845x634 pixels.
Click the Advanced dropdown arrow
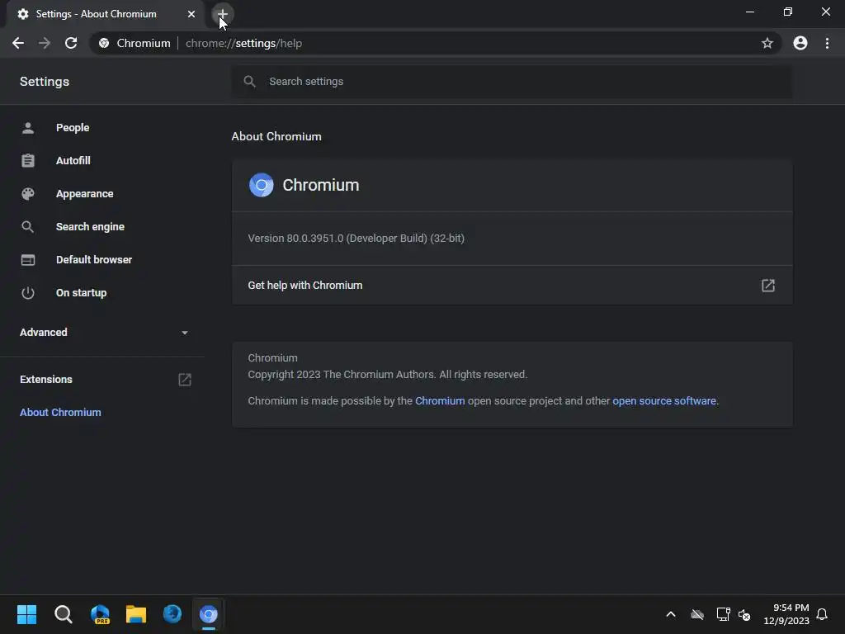click(x=185, y=333)
